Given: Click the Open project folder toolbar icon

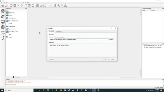Looking at the screenshot, I should pos(6,6).
